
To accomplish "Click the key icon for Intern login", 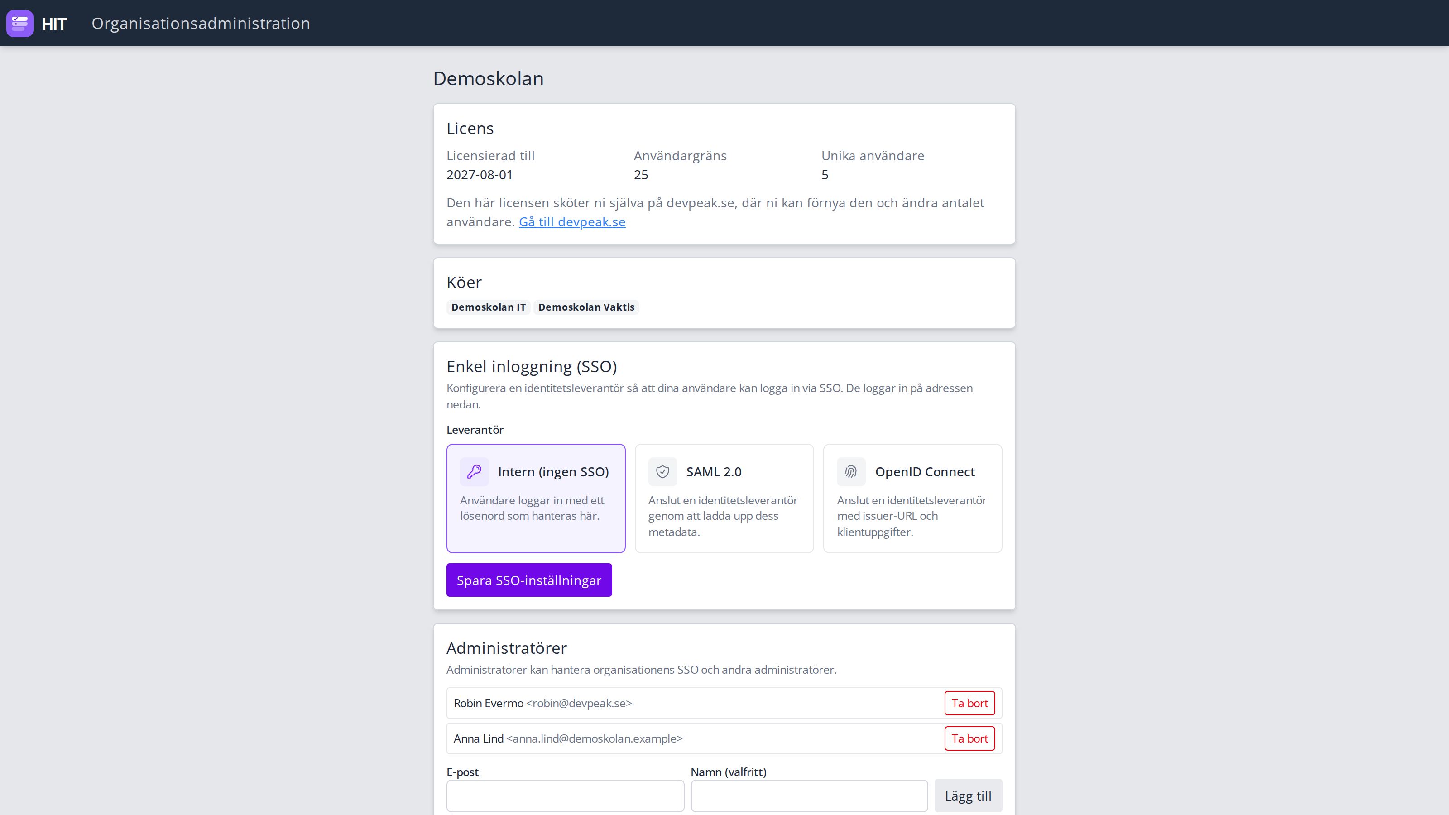I will click(474, 471).
